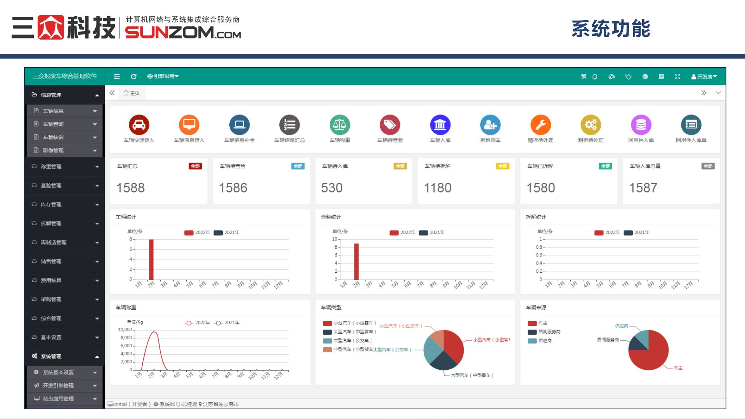
Task: Click the tag icon in header bar
Action: (x=628, y=77)
